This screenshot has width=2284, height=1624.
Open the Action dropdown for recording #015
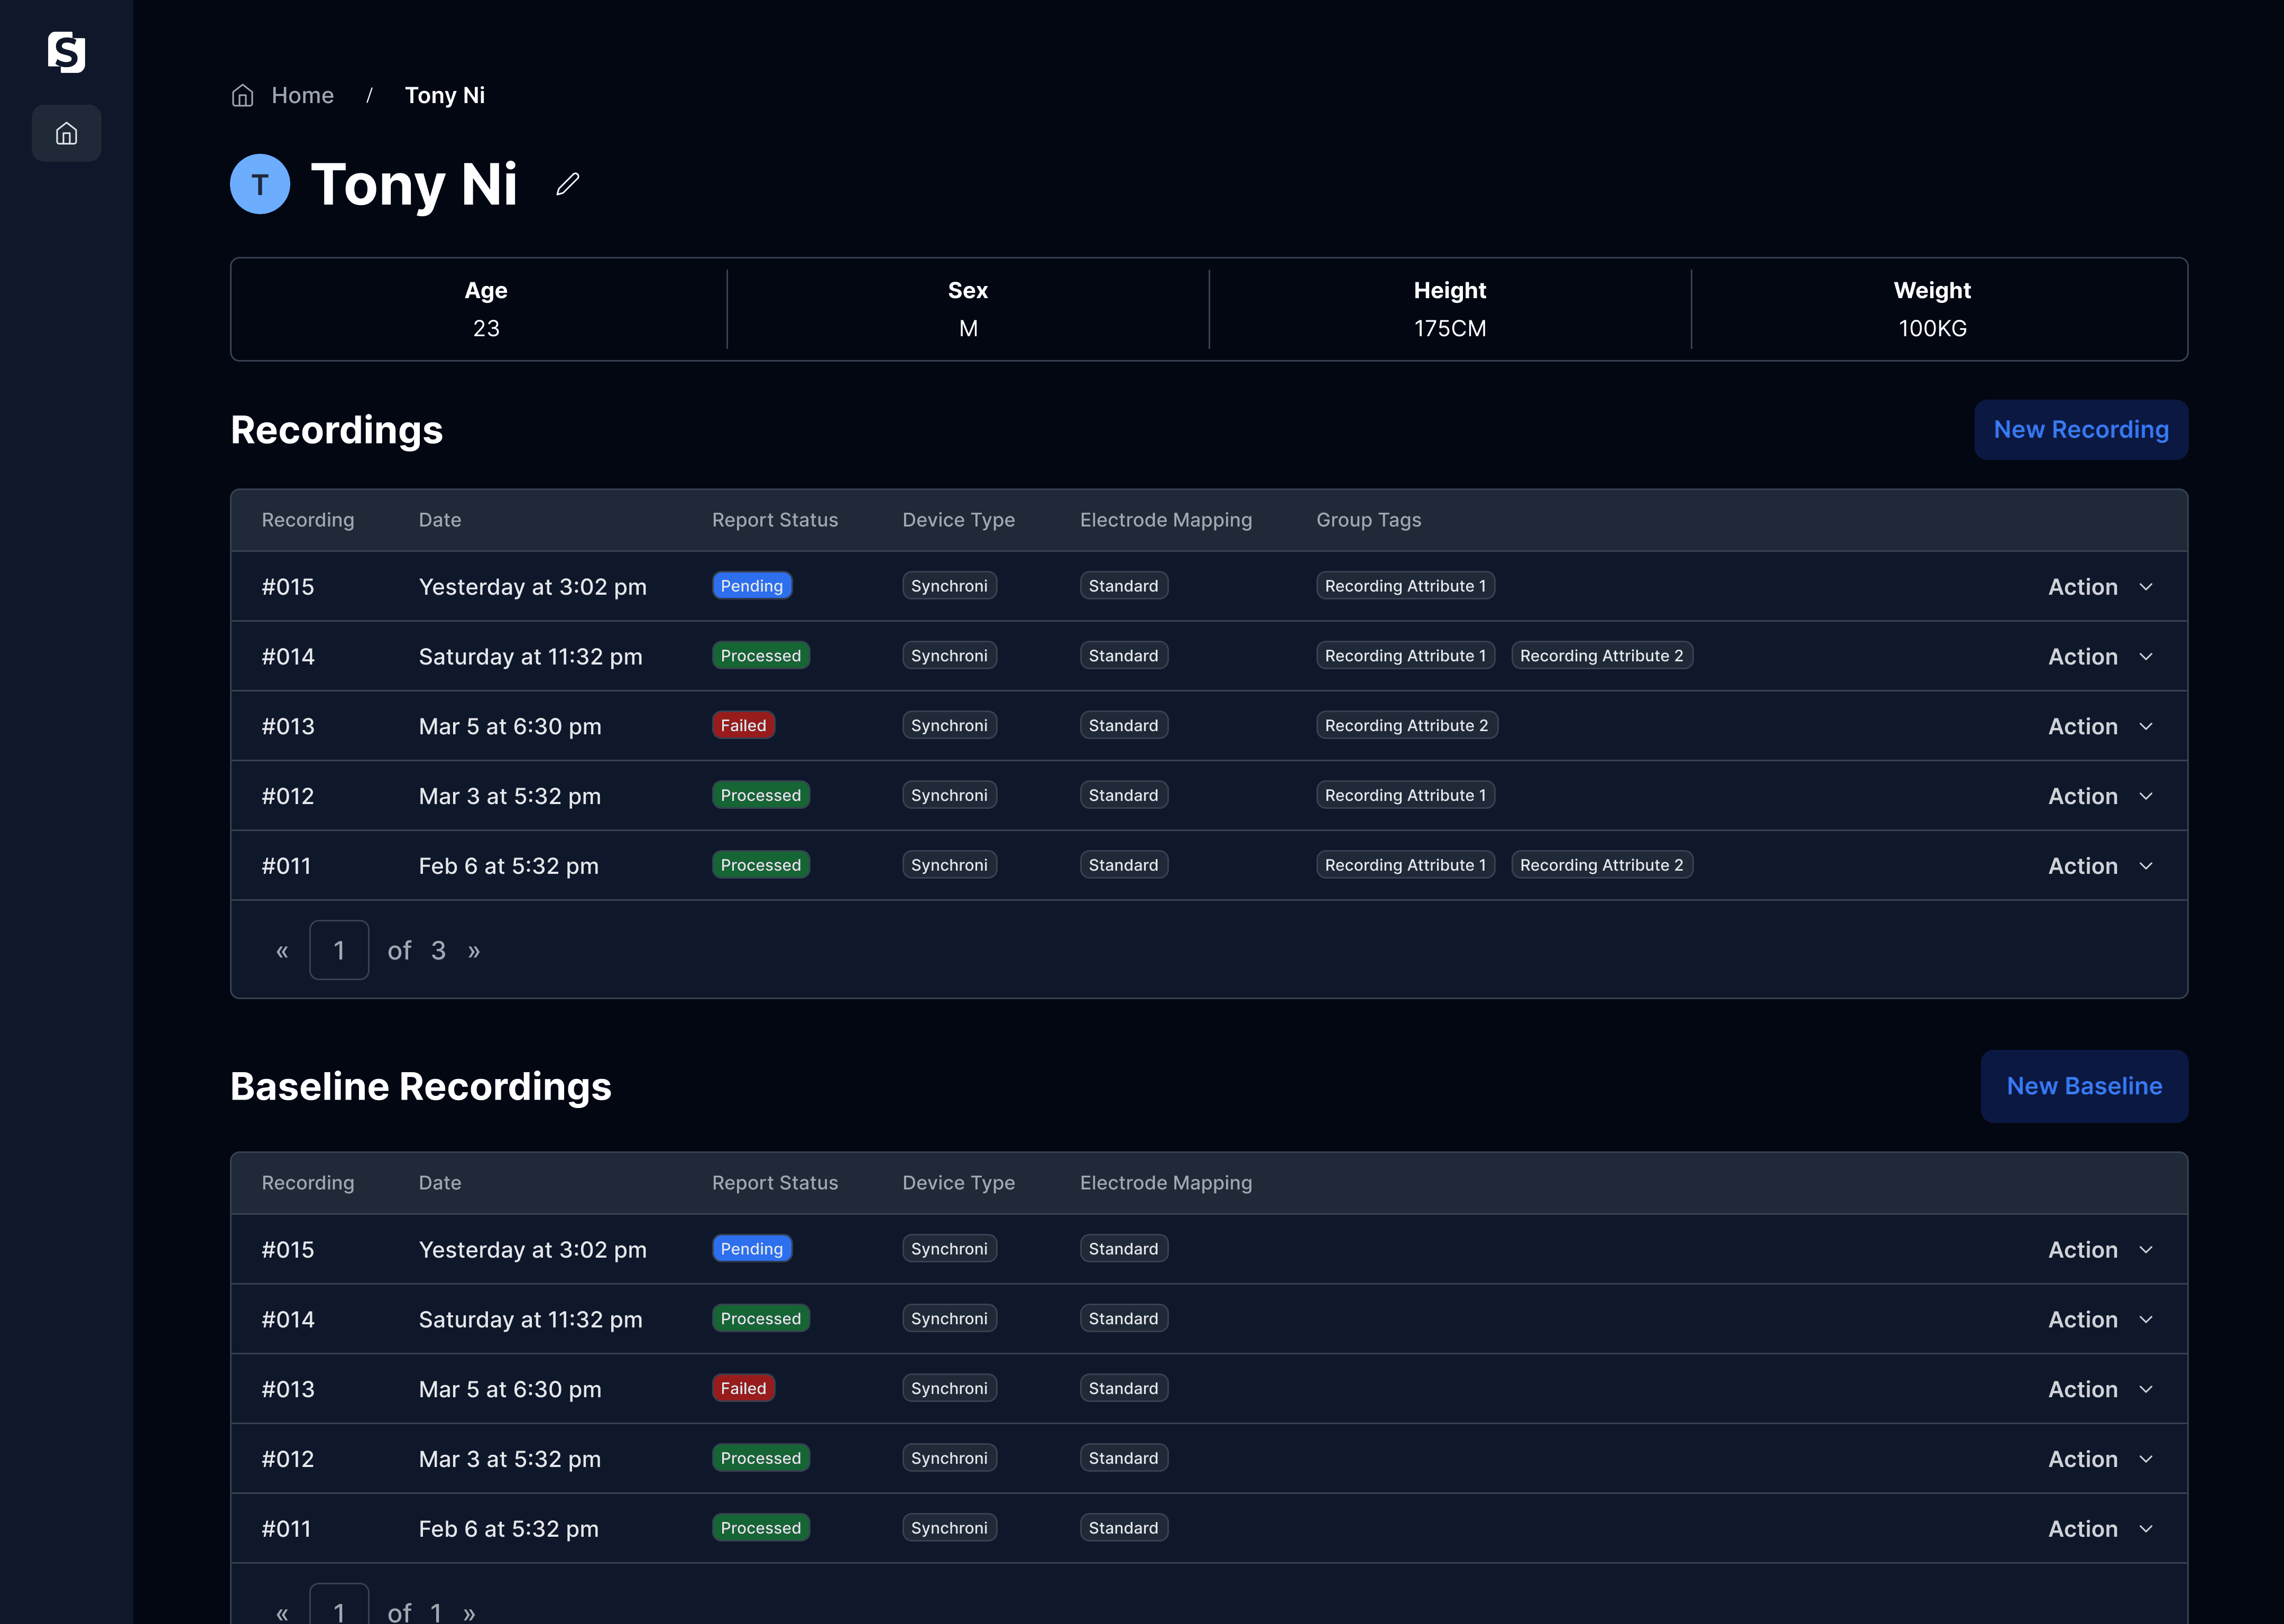(2098, 587)
